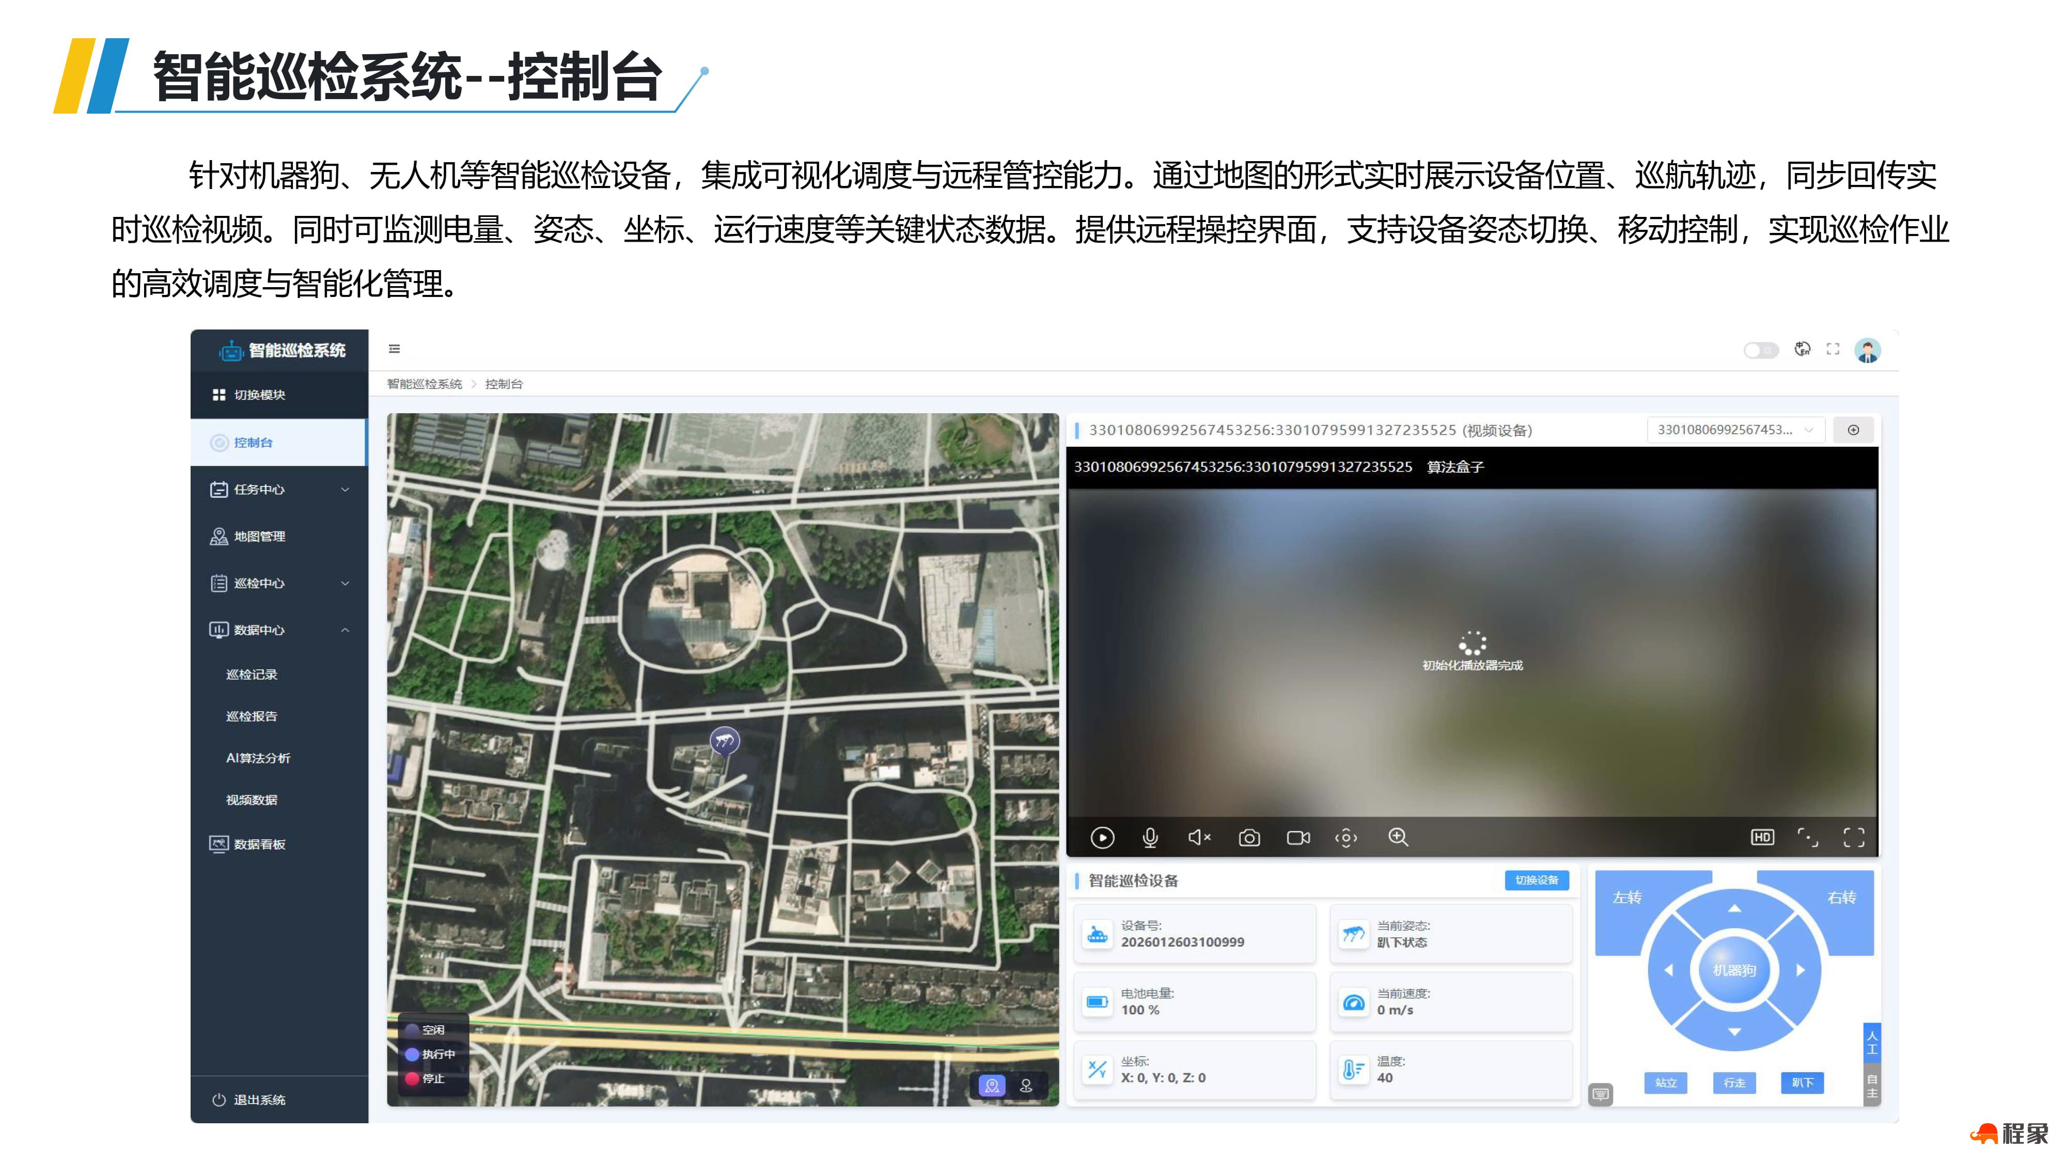The image size is (2066, 1162).
Task: Open 切换模块 in sidebar
Action: (x=279, y=395)
